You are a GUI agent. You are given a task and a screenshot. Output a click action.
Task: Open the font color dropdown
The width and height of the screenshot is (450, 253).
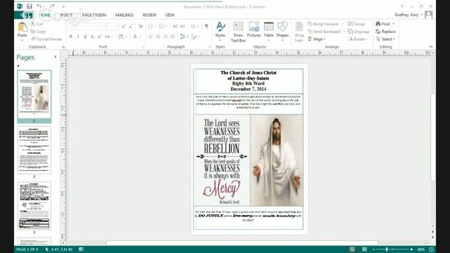click(141, 37)
